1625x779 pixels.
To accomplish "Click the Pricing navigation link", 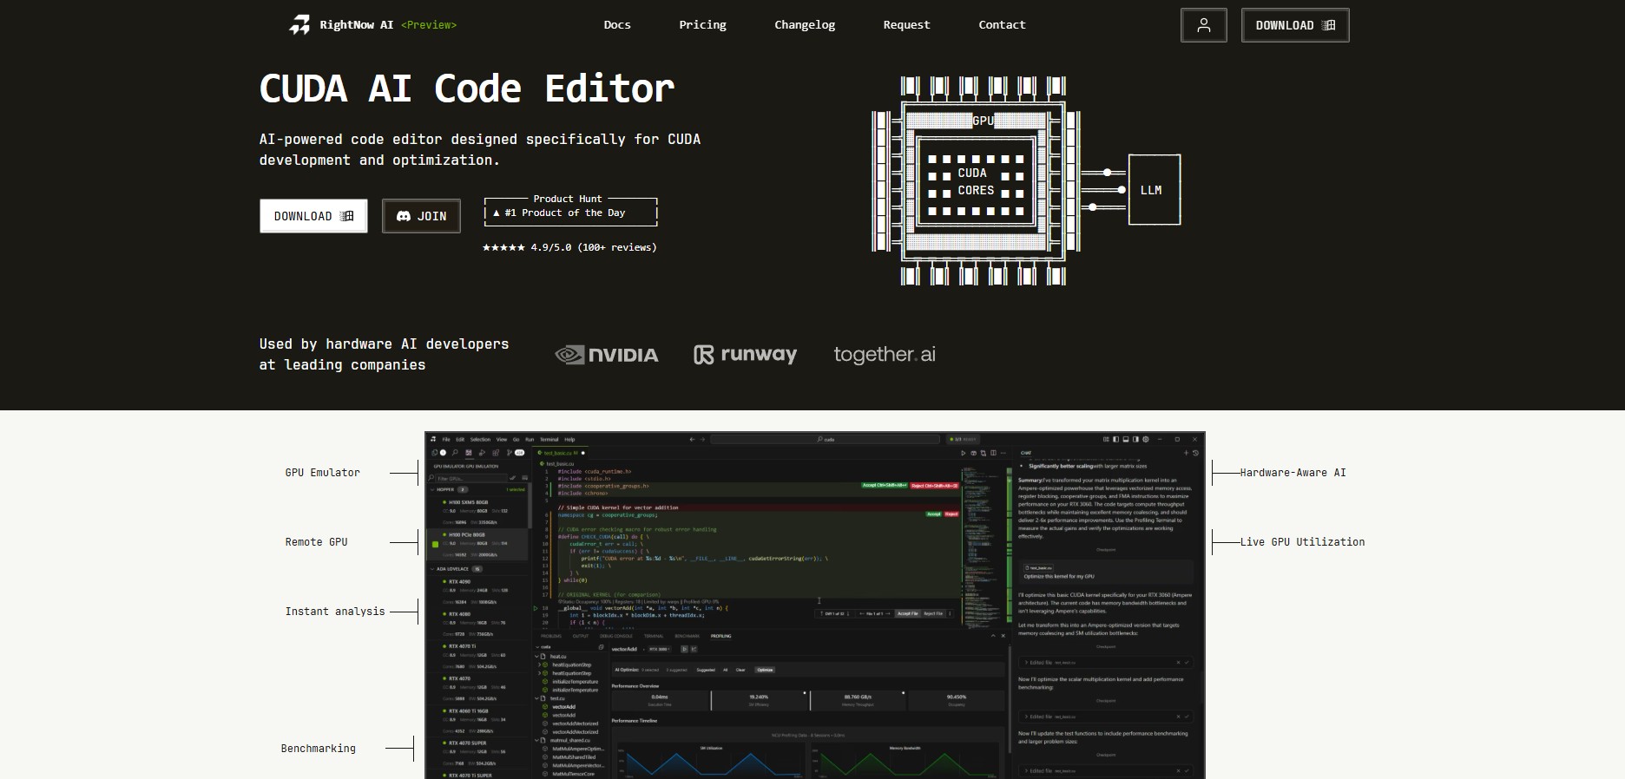I will tap(702, 25).
